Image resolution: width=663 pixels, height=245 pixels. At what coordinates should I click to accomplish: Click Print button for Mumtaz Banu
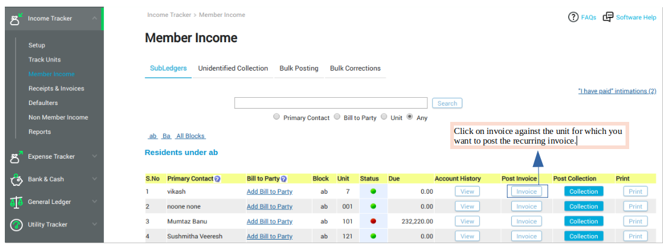[x=635, y=221]
